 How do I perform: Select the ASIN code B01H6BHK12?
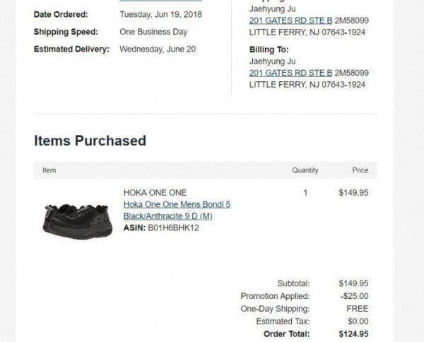[173, 228]
